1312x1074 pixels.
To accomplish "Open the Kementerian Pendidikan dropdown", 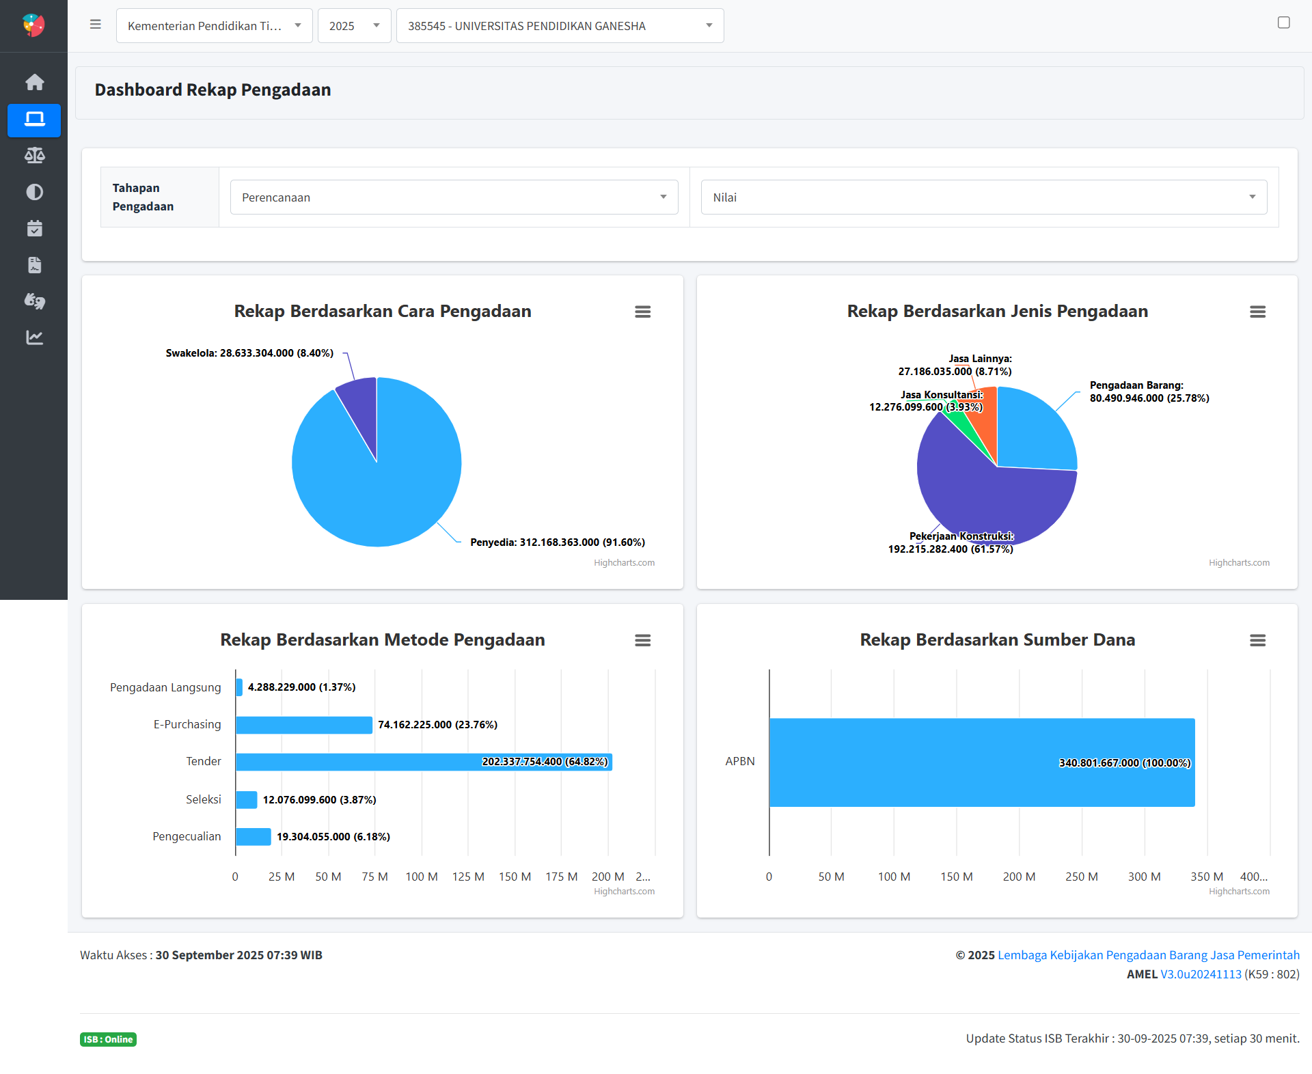I will (214, 26).
